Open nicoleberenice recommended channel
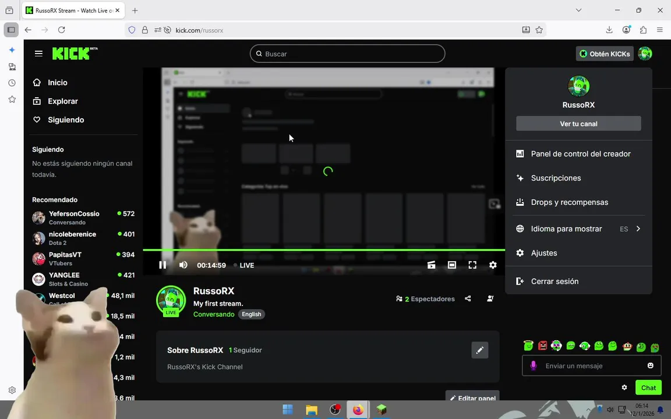Screen dimensions: 671x419 [x=83, y=238]
